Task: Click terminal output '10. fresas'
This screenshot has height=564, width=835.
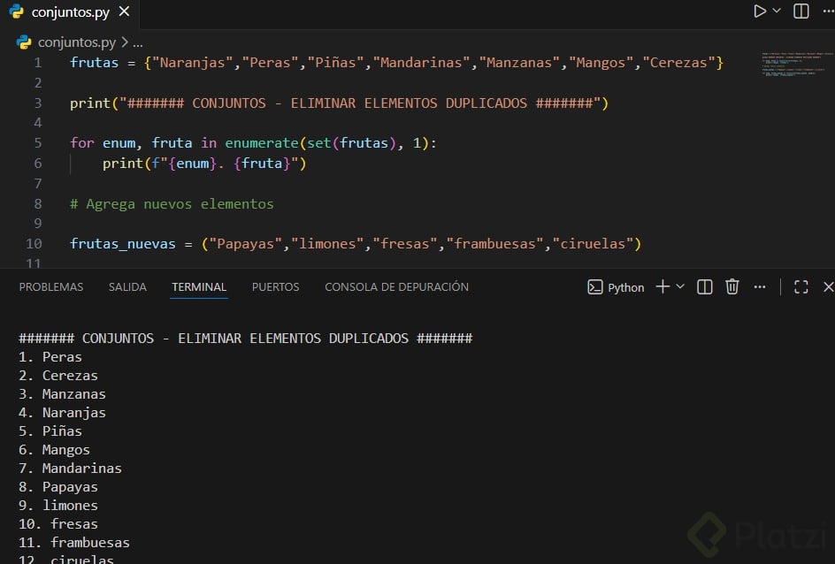Action: click(x=58, y=524)
